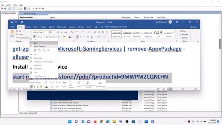Clear all formatting with the eraser icon
This screenshot has height=125, width=222.
coord(72,32)
